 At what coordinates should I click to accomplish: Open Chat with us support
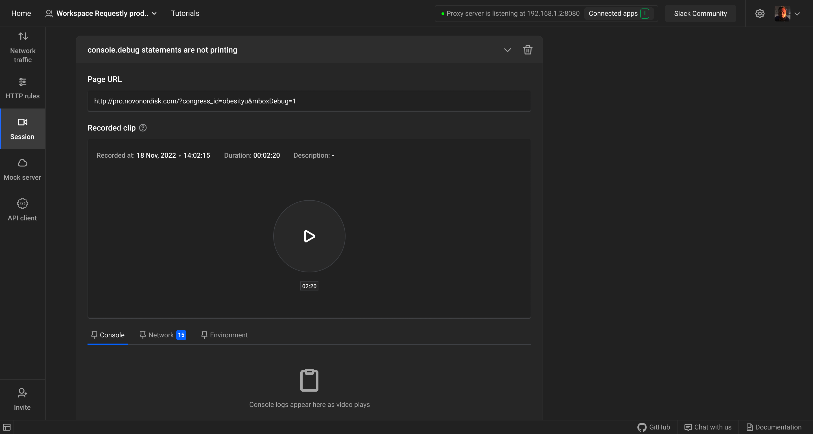(x=708, y=427)
